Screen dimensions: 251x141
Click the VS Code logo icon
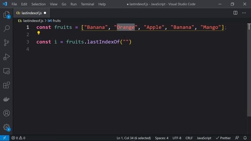pyautogui.click(x=5, y=4)
